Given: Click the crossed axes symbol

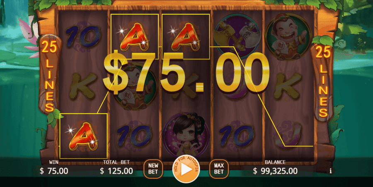Looking at the screenshot, I should 236,36.
